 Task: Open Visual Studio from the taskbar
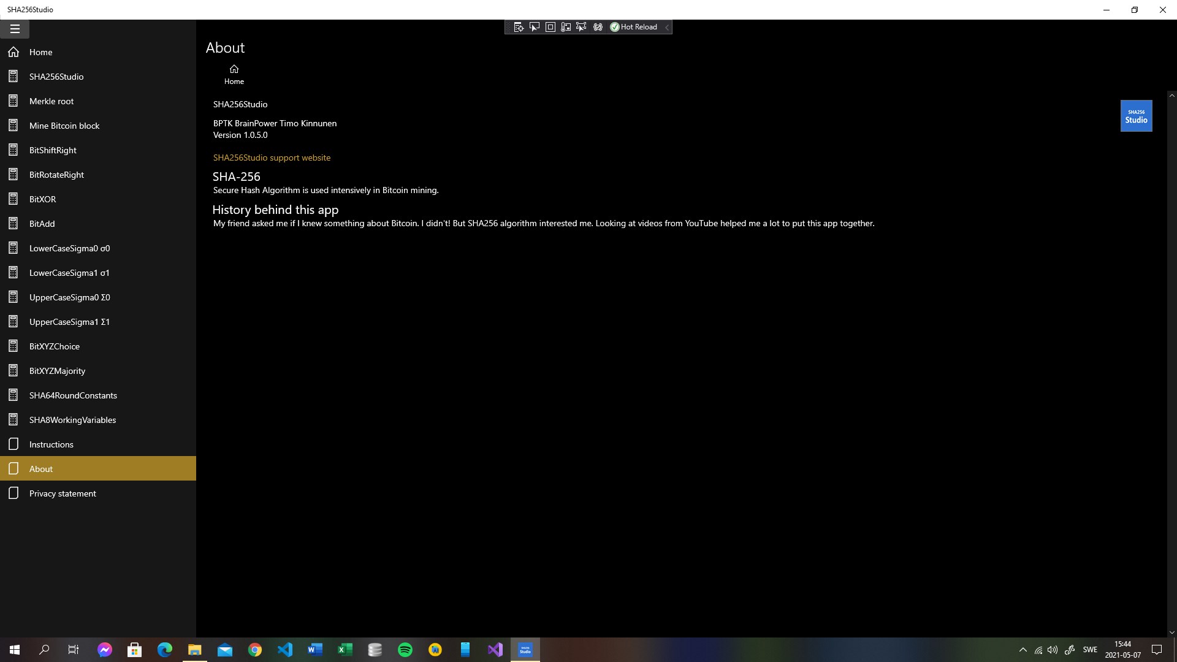pyautogui.click(x=495, y=650)
